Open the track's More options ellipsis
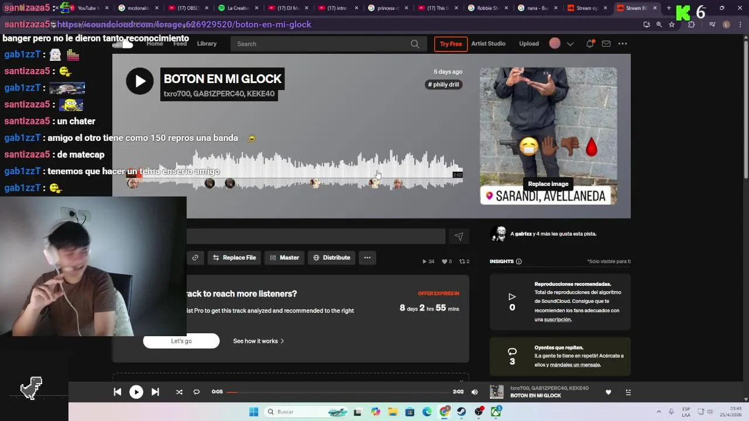The width and height of the screenshot is (749, 421). (367, 257)
